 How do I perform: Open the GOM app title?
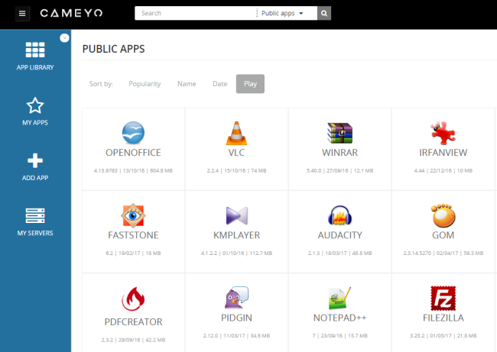443,235
